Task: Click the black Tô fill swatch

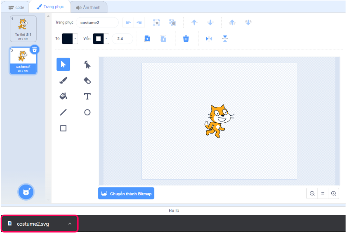Action: pyautogui.click(x=67, y=39)
